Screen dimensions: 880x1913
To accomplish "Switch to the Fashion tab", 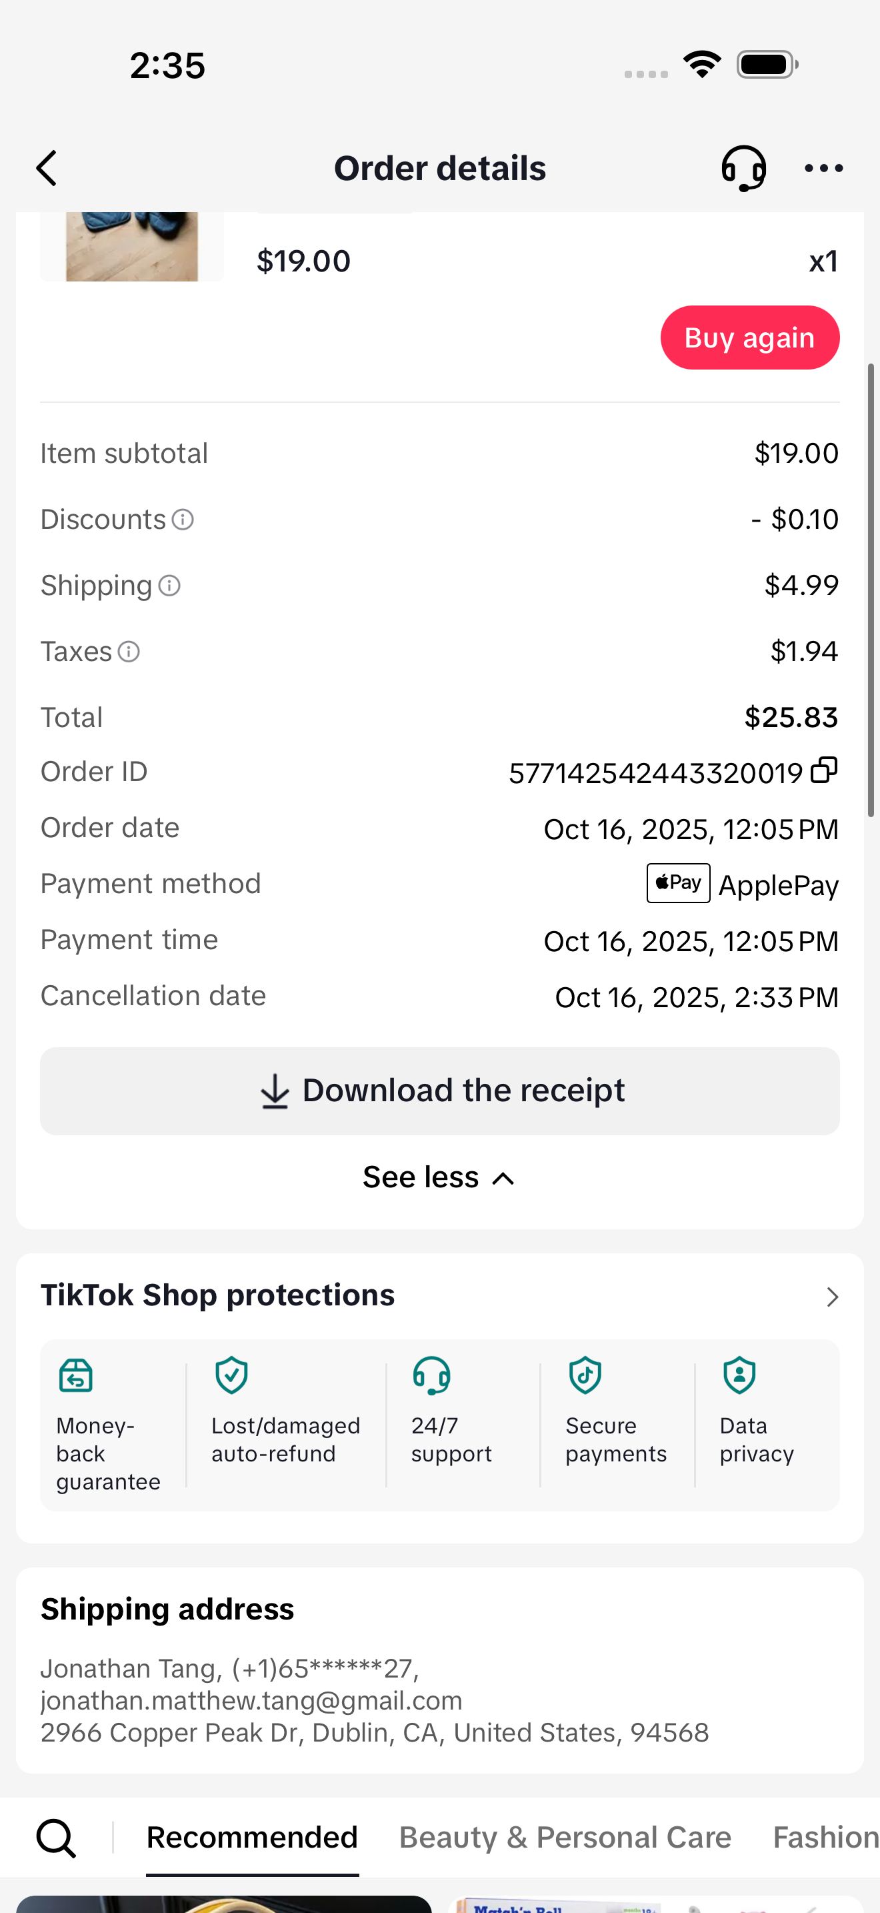I will click(823, 1837).
